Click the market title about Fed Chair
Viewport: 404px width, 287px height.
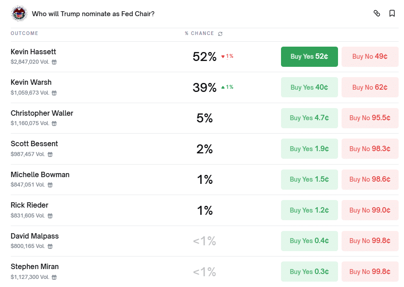(x=93, y=14)
